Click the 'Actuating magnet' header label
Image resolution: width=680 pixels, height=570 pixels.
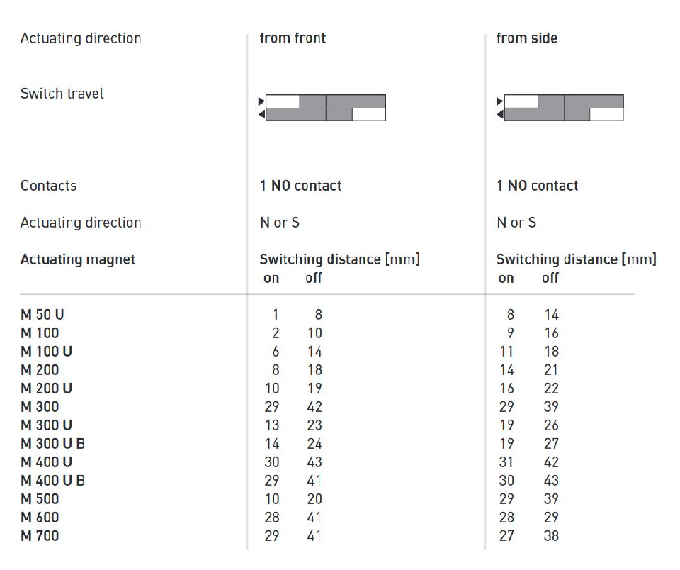tap(78, 259)
